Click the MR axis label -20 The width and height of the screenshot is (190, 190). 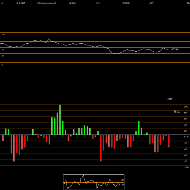click(x=185, y=143)
